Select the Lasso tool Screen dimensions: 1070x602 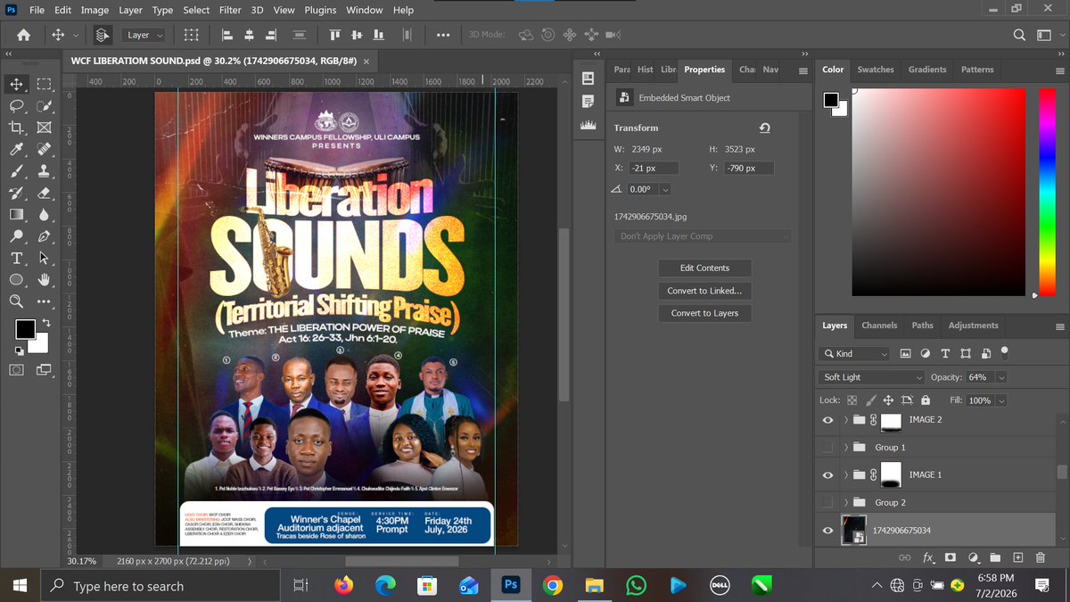[16, 106]
